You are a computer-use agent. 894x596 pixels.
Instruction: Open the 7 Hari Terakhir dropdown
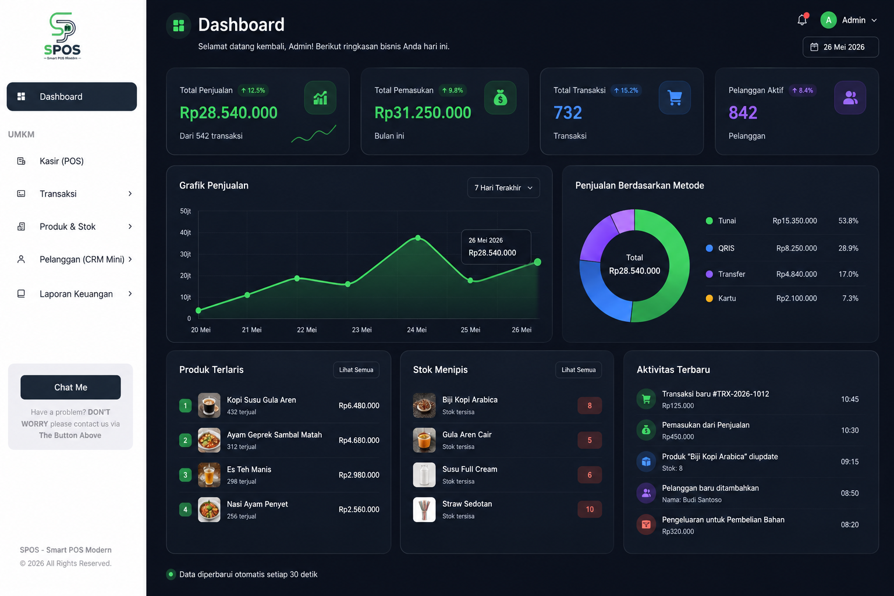[503, 188]
